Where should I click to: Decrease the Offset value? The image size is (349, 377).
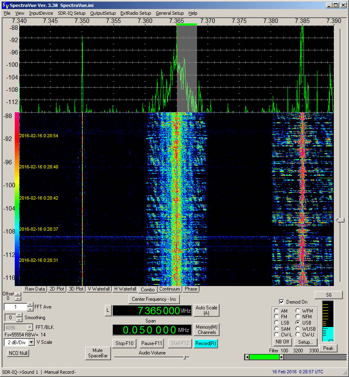click(x=18, y=299)
